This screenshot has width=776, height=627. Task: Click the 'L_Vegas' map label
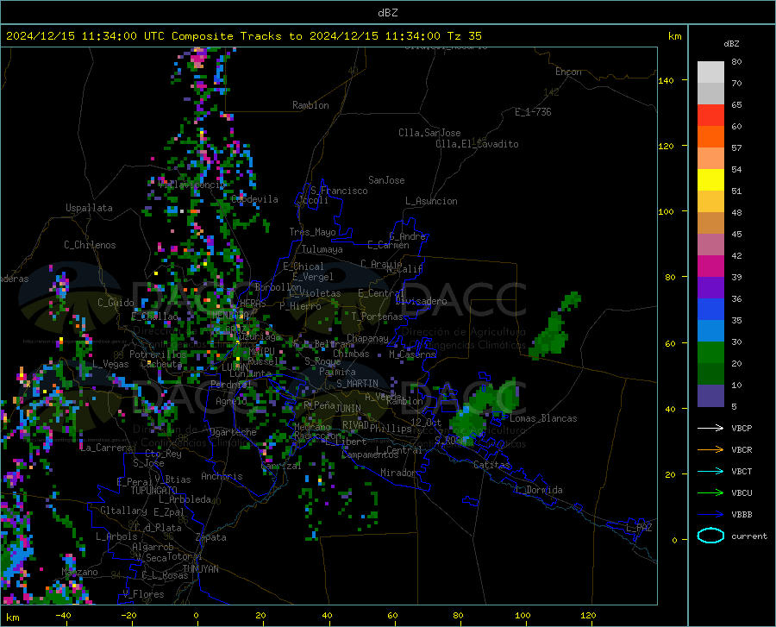coord(110,364)
